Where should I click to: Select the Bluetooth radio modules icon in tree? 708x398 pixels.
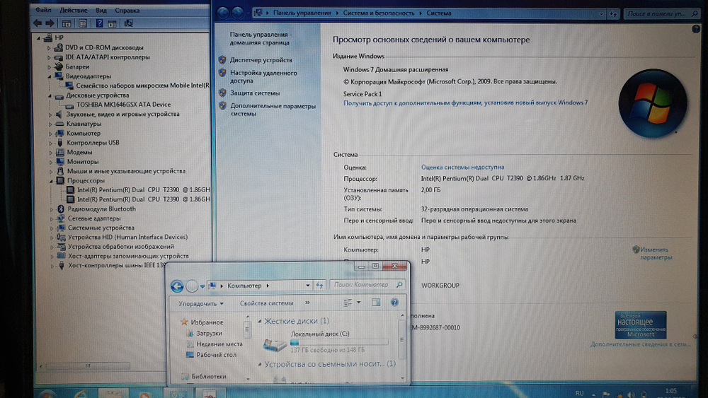pyautogui.click(x=61, y=209)
